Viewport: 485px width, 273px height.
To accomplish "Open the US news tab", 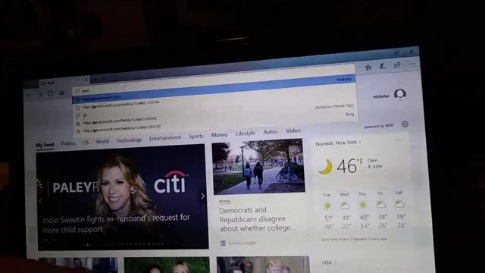I will 86,143.
